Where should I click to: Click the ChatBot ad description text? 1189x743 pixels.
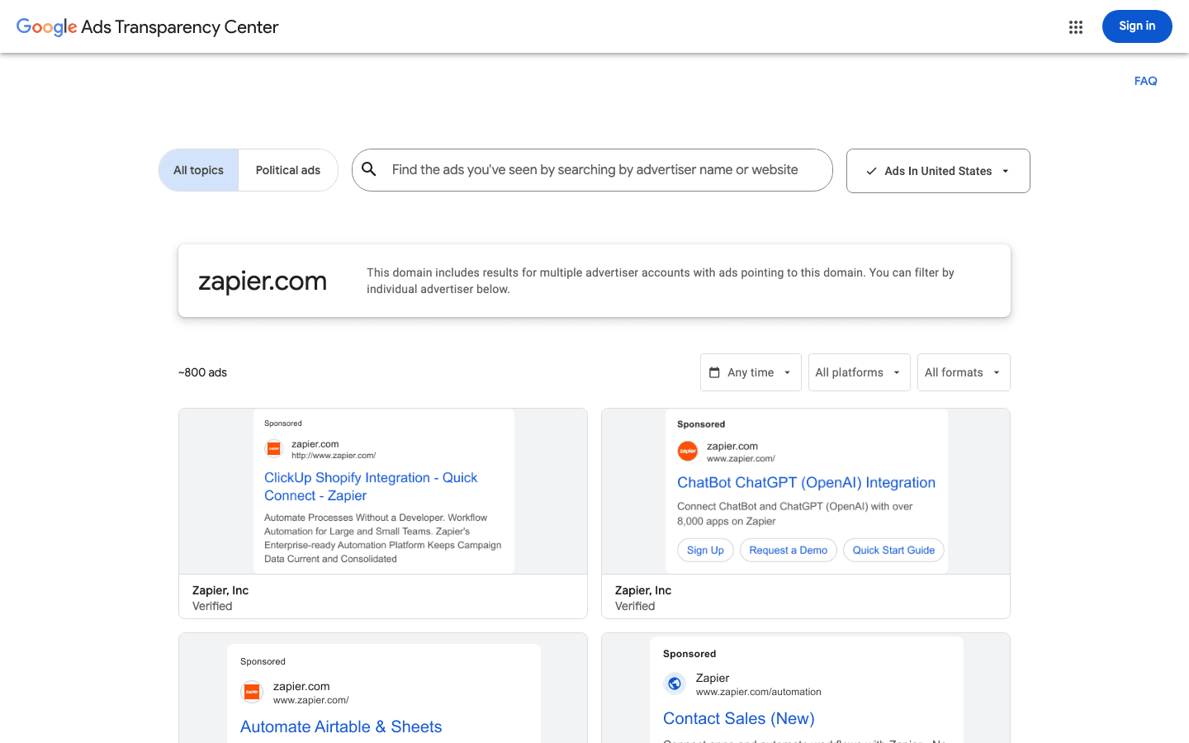click(795, 513)
